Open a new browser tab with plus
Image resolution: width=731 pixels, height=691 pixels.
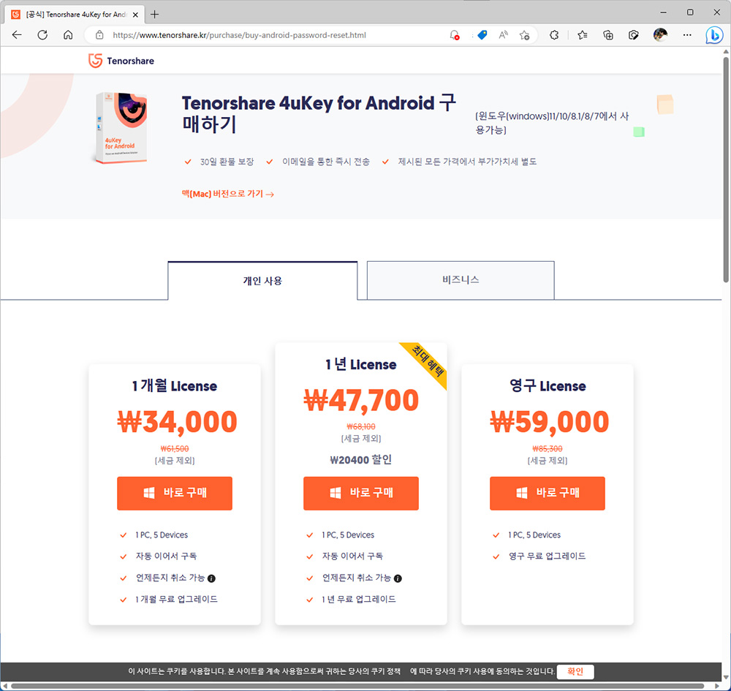(155, 15)
